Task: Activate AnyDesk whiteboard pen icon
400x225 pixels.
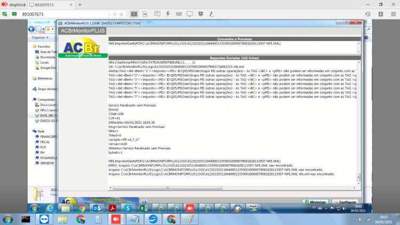Action: 212,14
